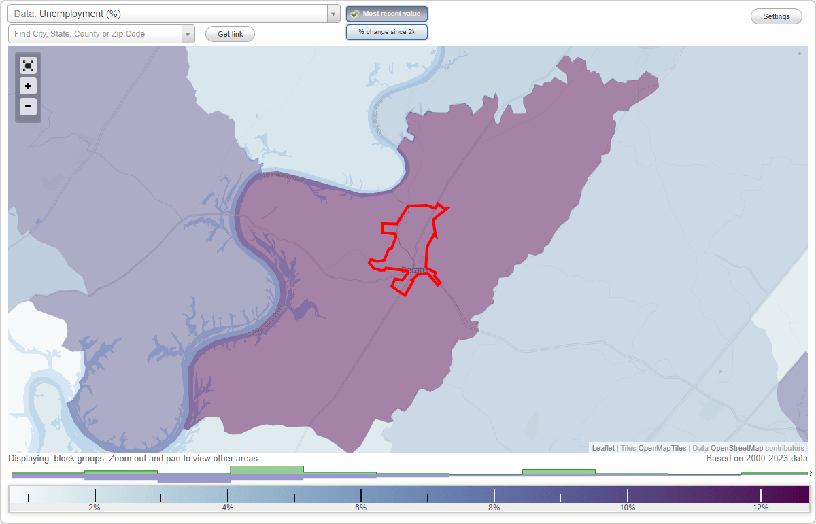Click the Get link button
Viewport: 816px width, 524px height.
230,33
